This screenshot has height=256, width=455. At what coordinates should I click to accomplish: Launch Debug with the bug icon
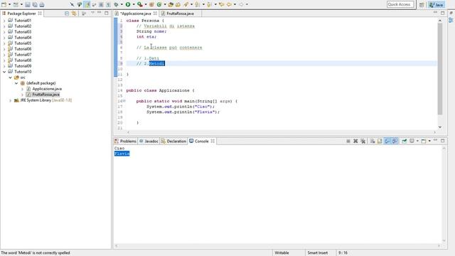point(116,4)
